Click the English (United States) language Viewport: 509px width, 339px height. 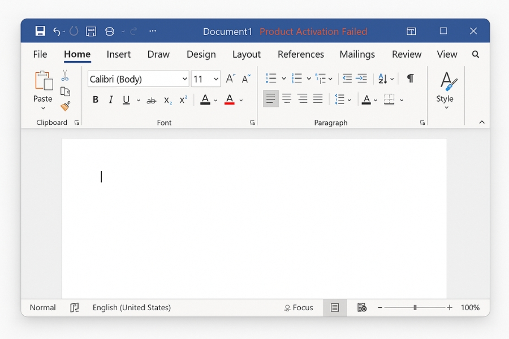(131, 307)
